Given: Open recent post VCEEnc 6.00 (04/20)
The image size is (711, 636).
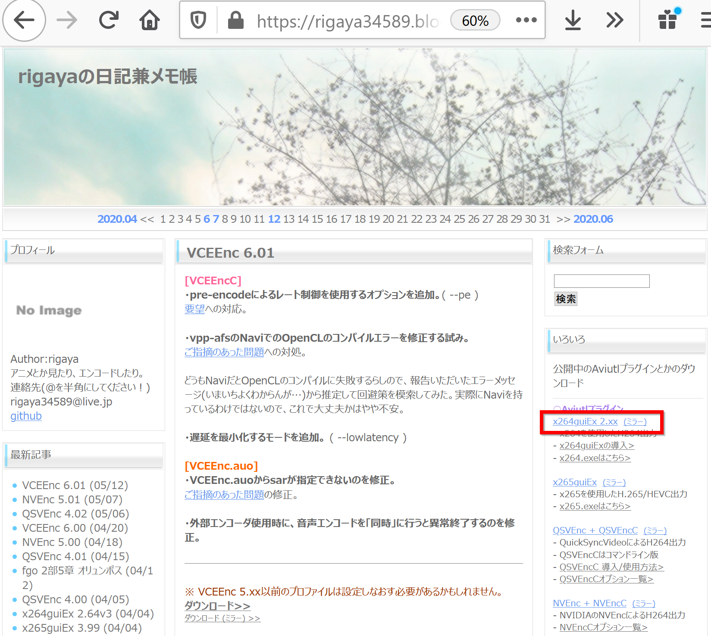Looking at the screenshot, I should [75, 528].
